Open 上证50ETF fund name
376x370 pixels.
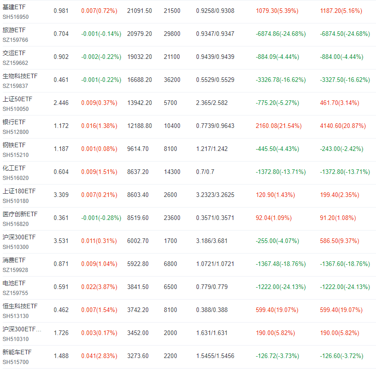tap(17, 99)
